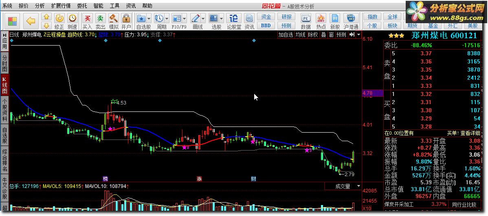
Task: Expand the 选股 dropdown arrow
Action: [221, 18]
